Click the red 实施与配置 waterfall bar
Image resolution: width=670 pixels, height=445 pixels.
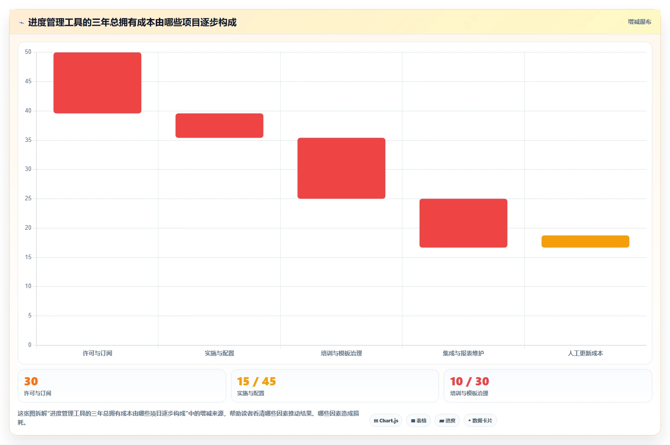click(x=220, y=126)
